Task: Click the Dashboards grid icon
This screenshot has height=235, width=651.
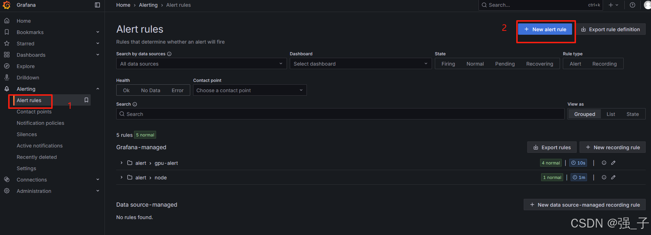Action: tap(7, 55)
